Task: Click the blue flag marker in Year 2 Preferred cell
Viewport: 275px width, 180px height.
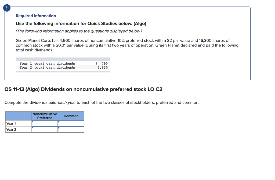Action: coord(33,128)
